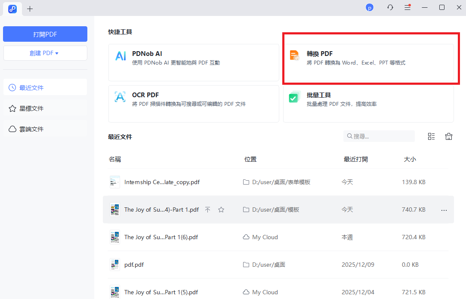
Task: Star The Joy of Su...4)-Part 1.pdf
Action: click(221, 210)
